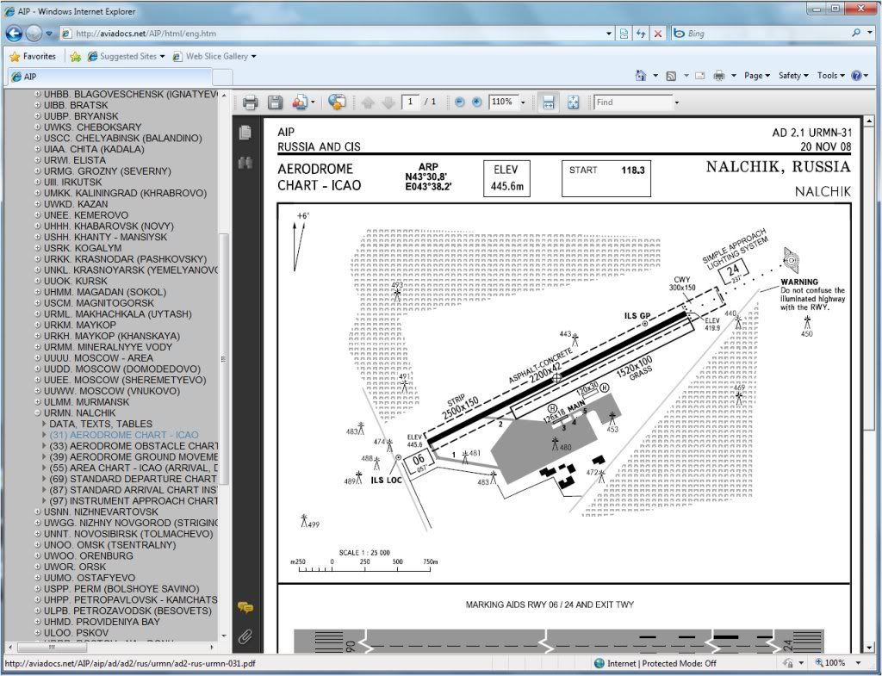The image size is (882, 676).
Task: Open the 110% zoom level dropdown
Action: [x=522, y=102]
